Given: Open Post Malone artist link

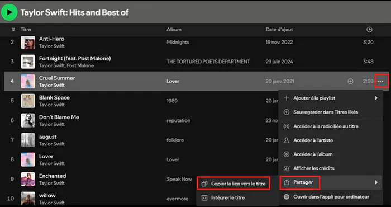Looking at the screenshot, I should click(80, 65).
